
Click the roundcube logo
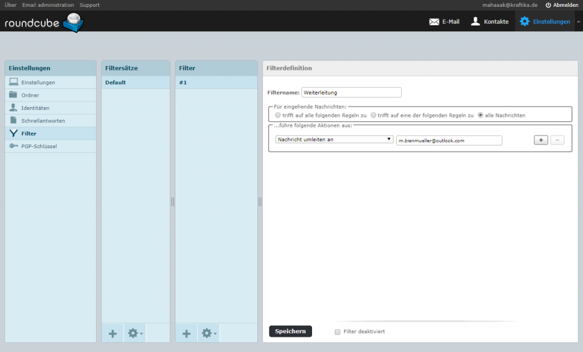pos(44,23)
